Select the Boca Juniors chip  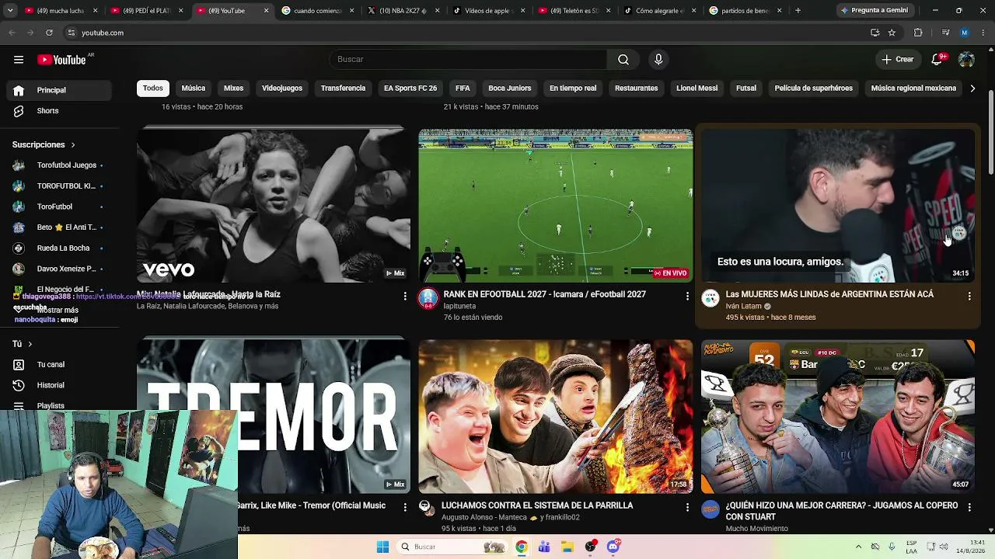pyautogui.click(x=510, y=89)
